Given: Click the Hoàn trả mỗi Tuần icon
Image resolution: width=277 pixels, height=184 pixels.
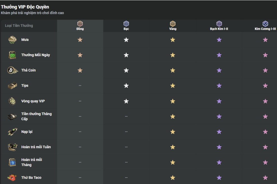Looking at the screenshot, I should coord(12,147).
